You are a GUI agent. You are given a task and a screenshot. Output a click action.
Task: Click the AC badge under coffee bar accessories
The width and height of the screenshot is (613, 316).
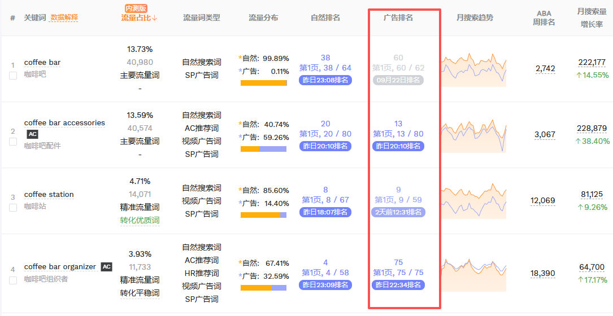point(32,134)
